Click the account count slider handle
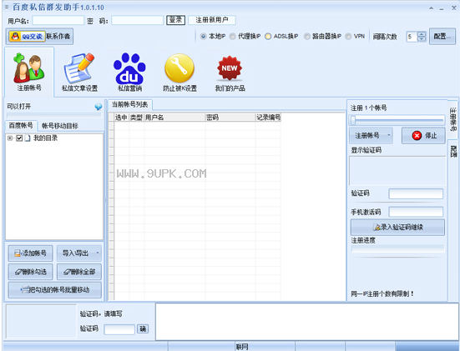The height and width of the screenshot is (351, 460). (x=353, y=119)
